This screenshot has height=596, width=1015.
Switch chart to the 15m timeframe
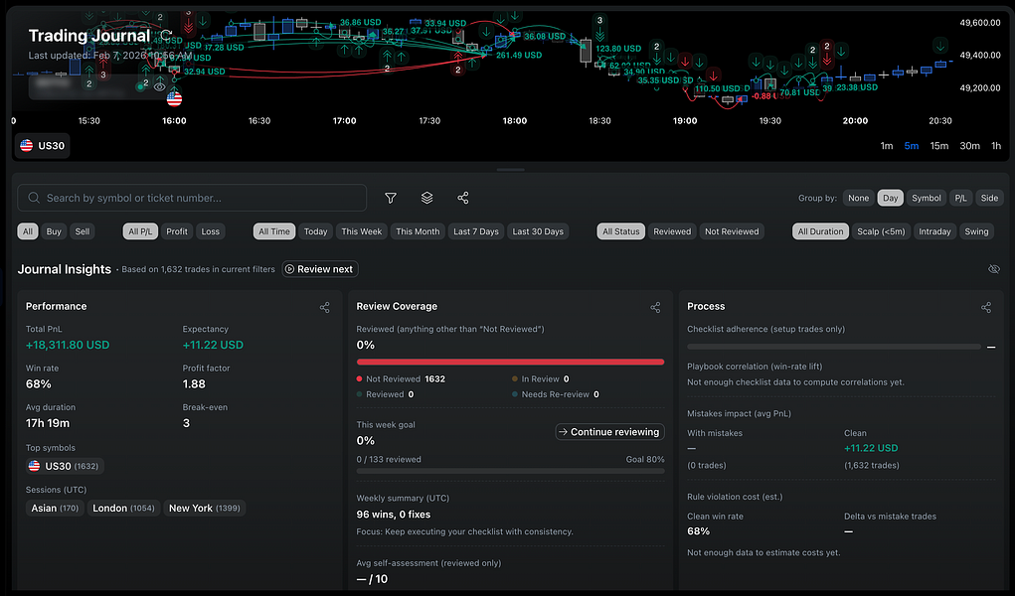[937, 145]
